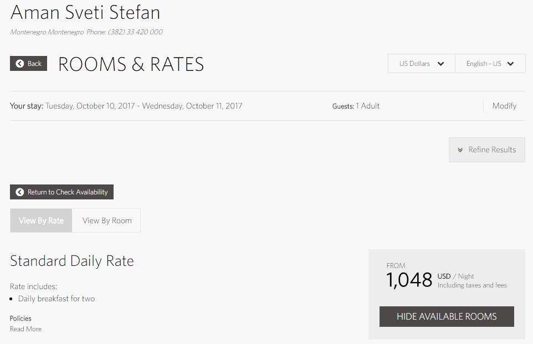Click the chevron icon on Refine Results
533x344 pixels.
pyautogui.click(x=460, y=150)
